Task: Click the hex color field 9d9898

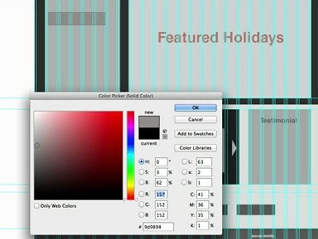Action: coord(158,227)
